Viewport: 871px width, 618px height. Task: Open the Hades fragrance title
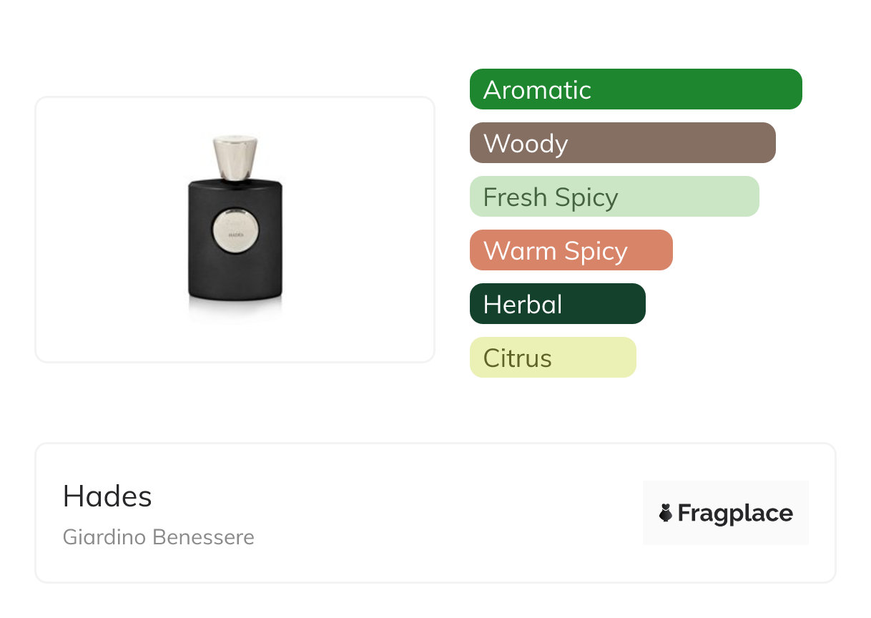point(107,496)
